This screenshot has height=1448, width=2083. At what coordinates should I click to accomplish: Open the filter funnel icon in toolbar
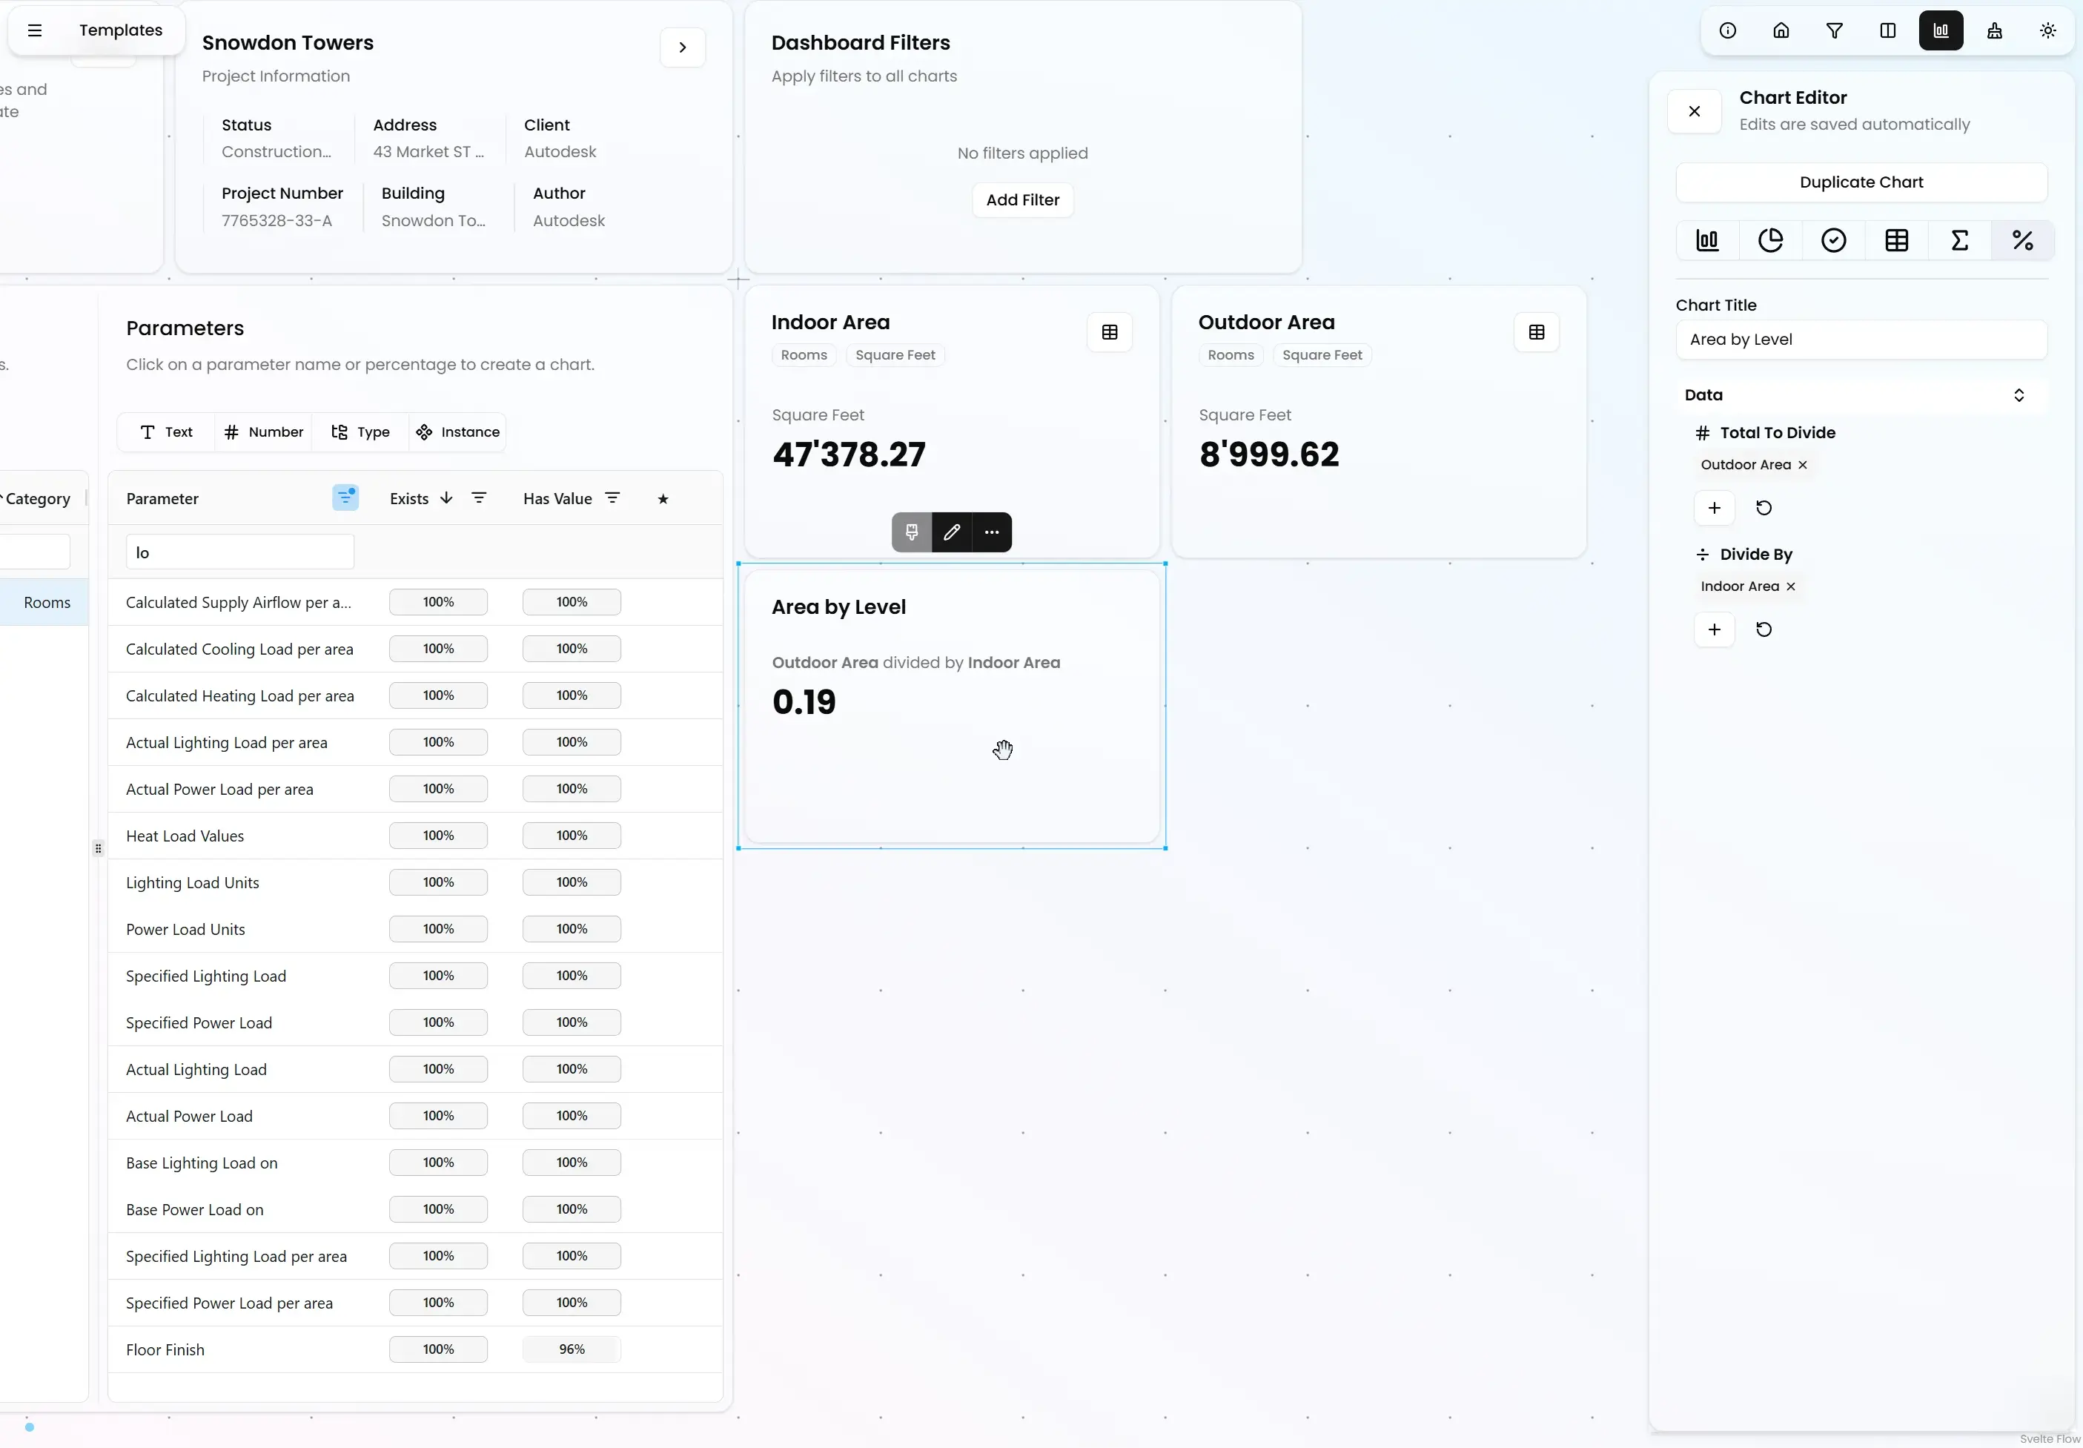point(1835,31)
